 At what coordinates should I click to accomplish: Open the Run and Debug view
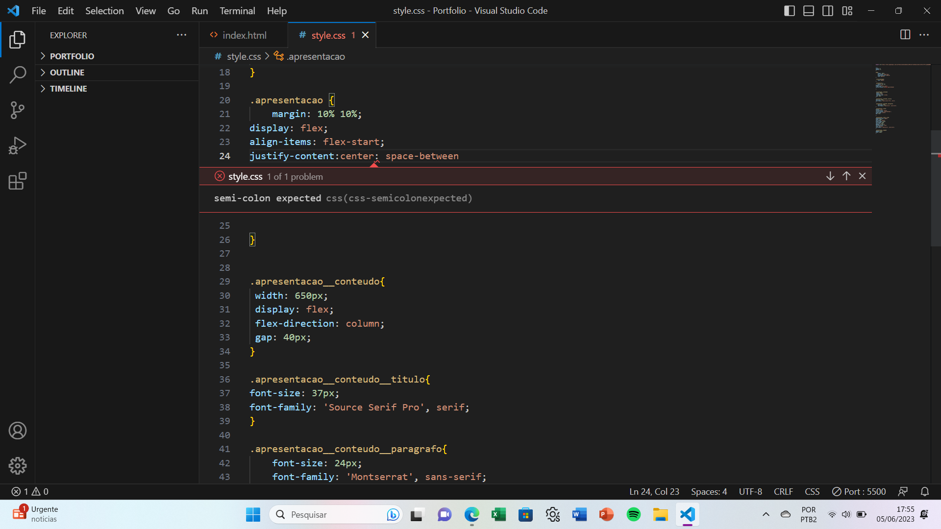[18, 145]
